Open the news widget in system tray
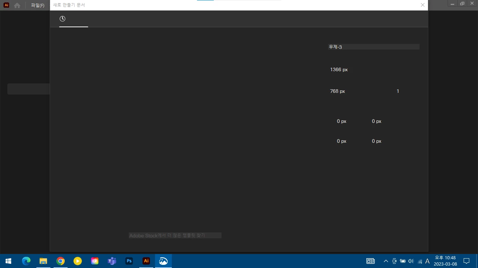 [371, 261]
